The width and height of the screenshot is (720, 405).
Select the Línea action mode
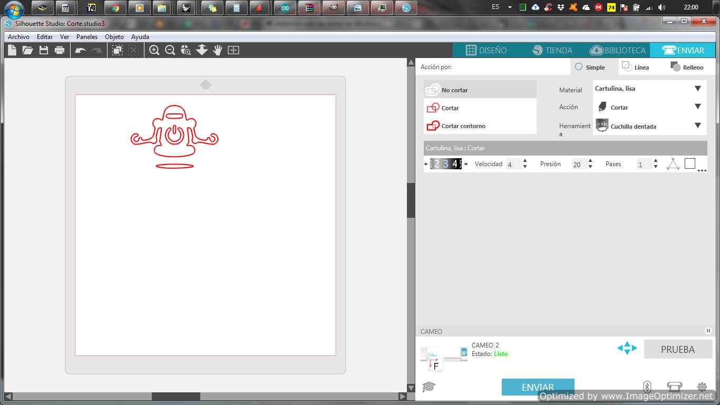[x=635, y=67]
